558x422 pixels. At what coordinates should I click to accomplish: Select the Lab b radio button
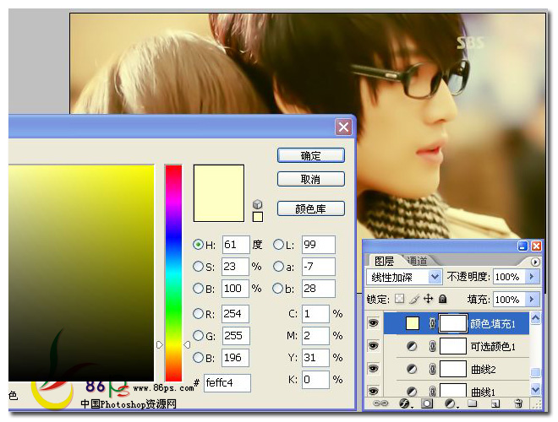(x=277, y=288)
